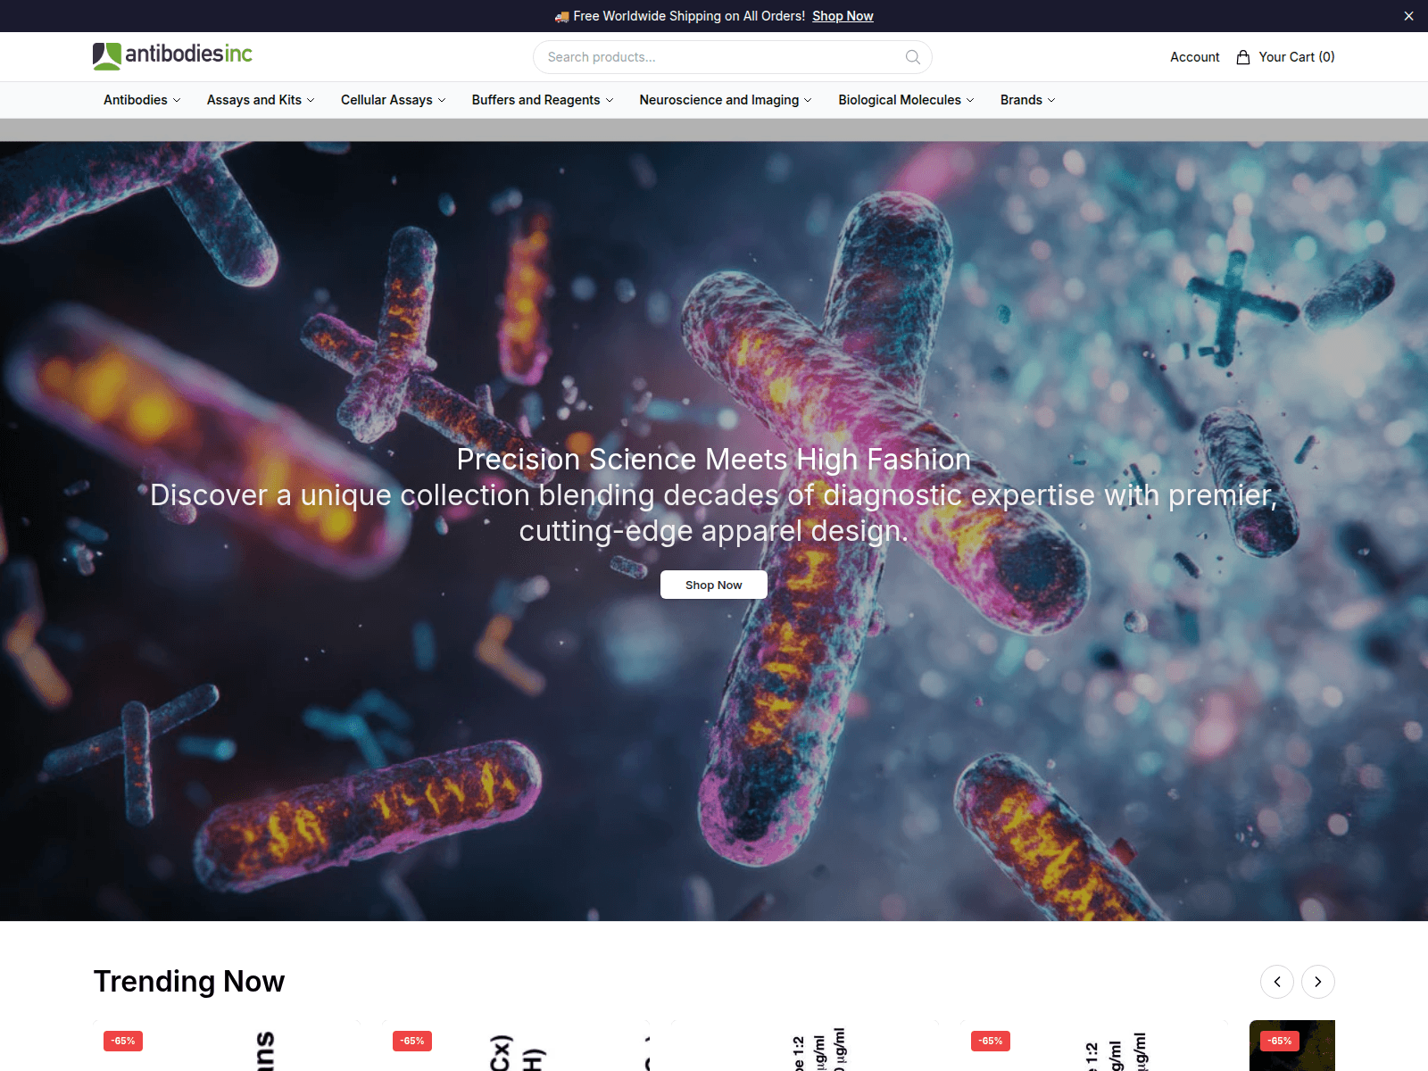The width and height of the screenshot is (1428, 1071).
Task: Click the hero Shop Now button
Action: (x=714, y=585)
